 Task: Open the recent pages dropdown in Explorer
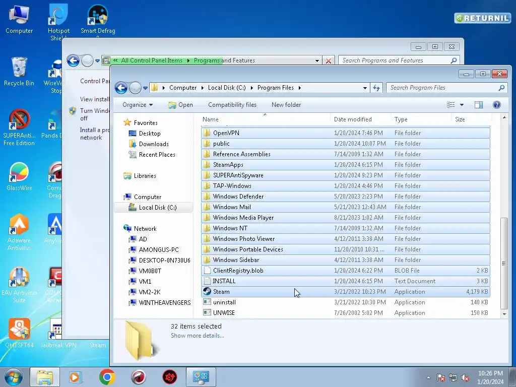click(x=145, y=88)
